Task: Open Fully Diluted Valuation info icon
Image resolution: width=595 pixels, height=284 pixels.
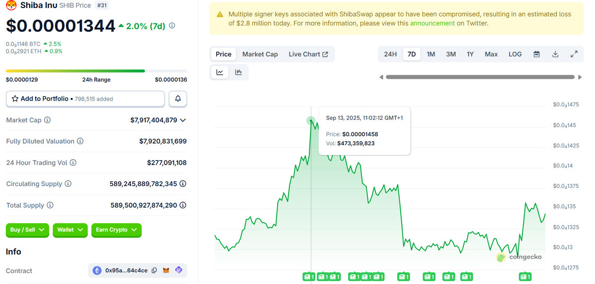Action: tap(80, 141)
